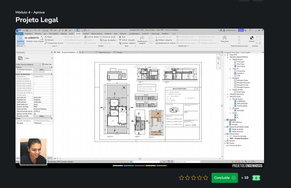Open the PLANTA BAIXA view in browser
This screenshot has height=188, width=291.
[x=242, y=106]
